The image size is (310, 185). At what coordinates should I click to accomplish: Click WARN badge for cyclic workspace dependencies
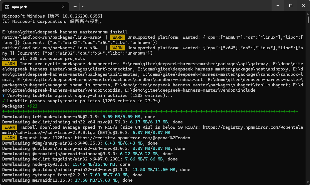(x=10, y=64)
